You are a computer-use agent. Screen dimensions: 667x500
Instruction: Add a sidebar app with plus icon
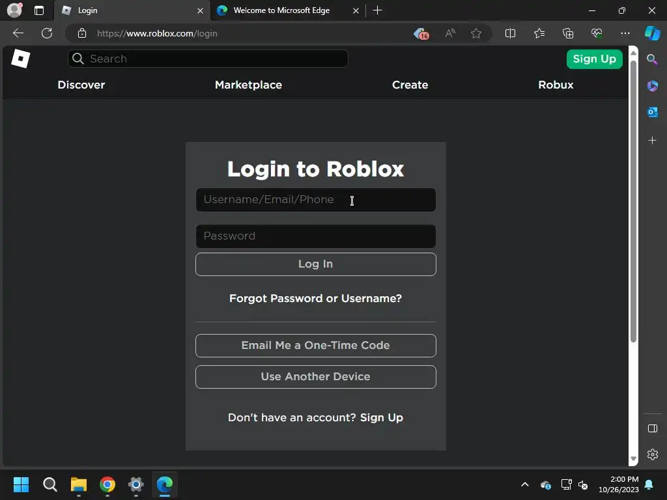[652, 141]
